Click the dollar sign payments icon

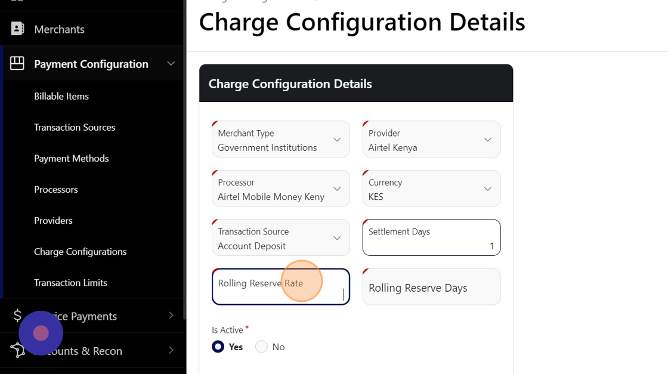pyautogui.click(x=17, y=316)
